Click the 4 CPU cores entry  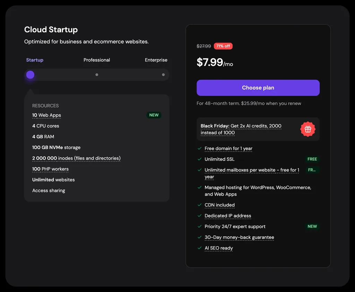click(x=45, y=126)
